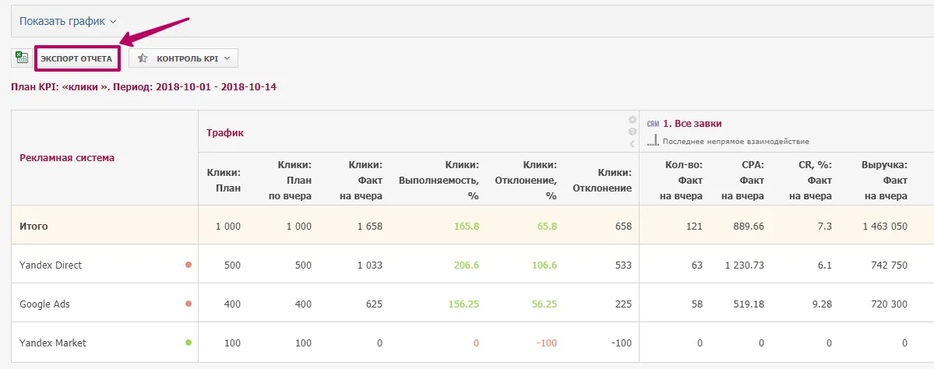Sort by Клики: Факт на вчера header
This screenshot has width=934, height=369.
361,181
